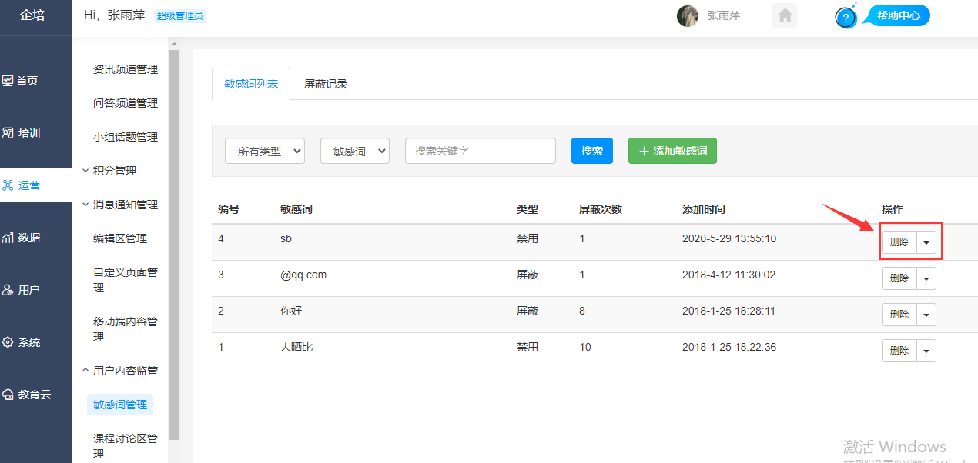This screenshot has height=463, width=978.
Task: Open the 首页 dashboard icon in the left navigation
Action: (x=8, y=80)
